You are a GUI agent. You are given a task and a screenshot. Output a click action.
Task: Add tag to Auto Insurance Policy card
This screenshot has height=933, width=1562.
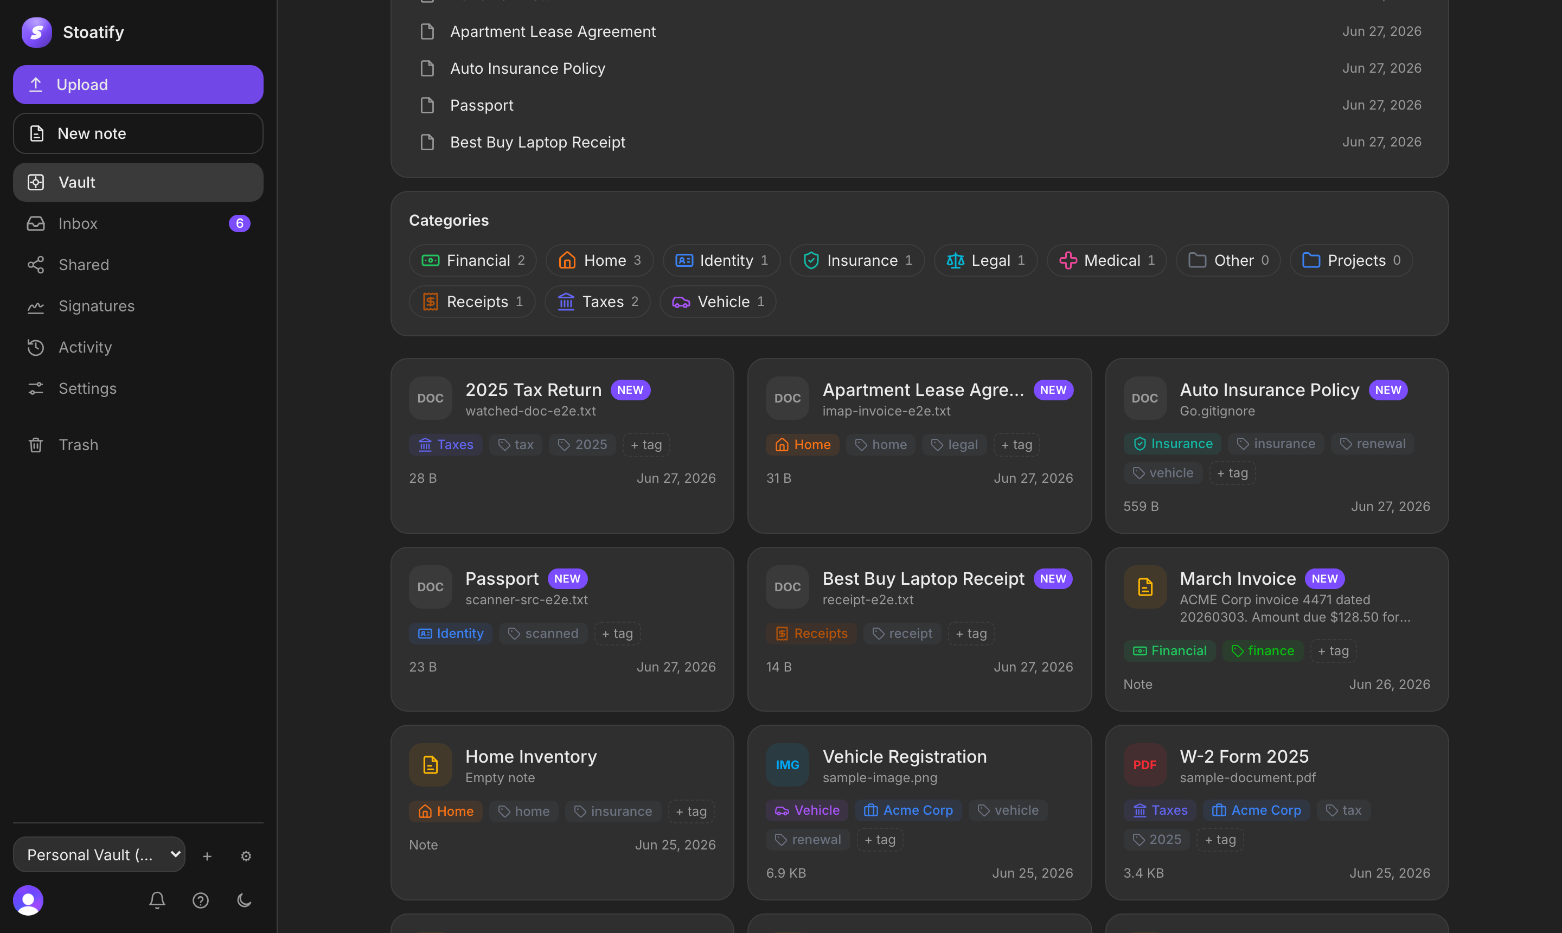pyautogui.click(x=1232, y=473)
